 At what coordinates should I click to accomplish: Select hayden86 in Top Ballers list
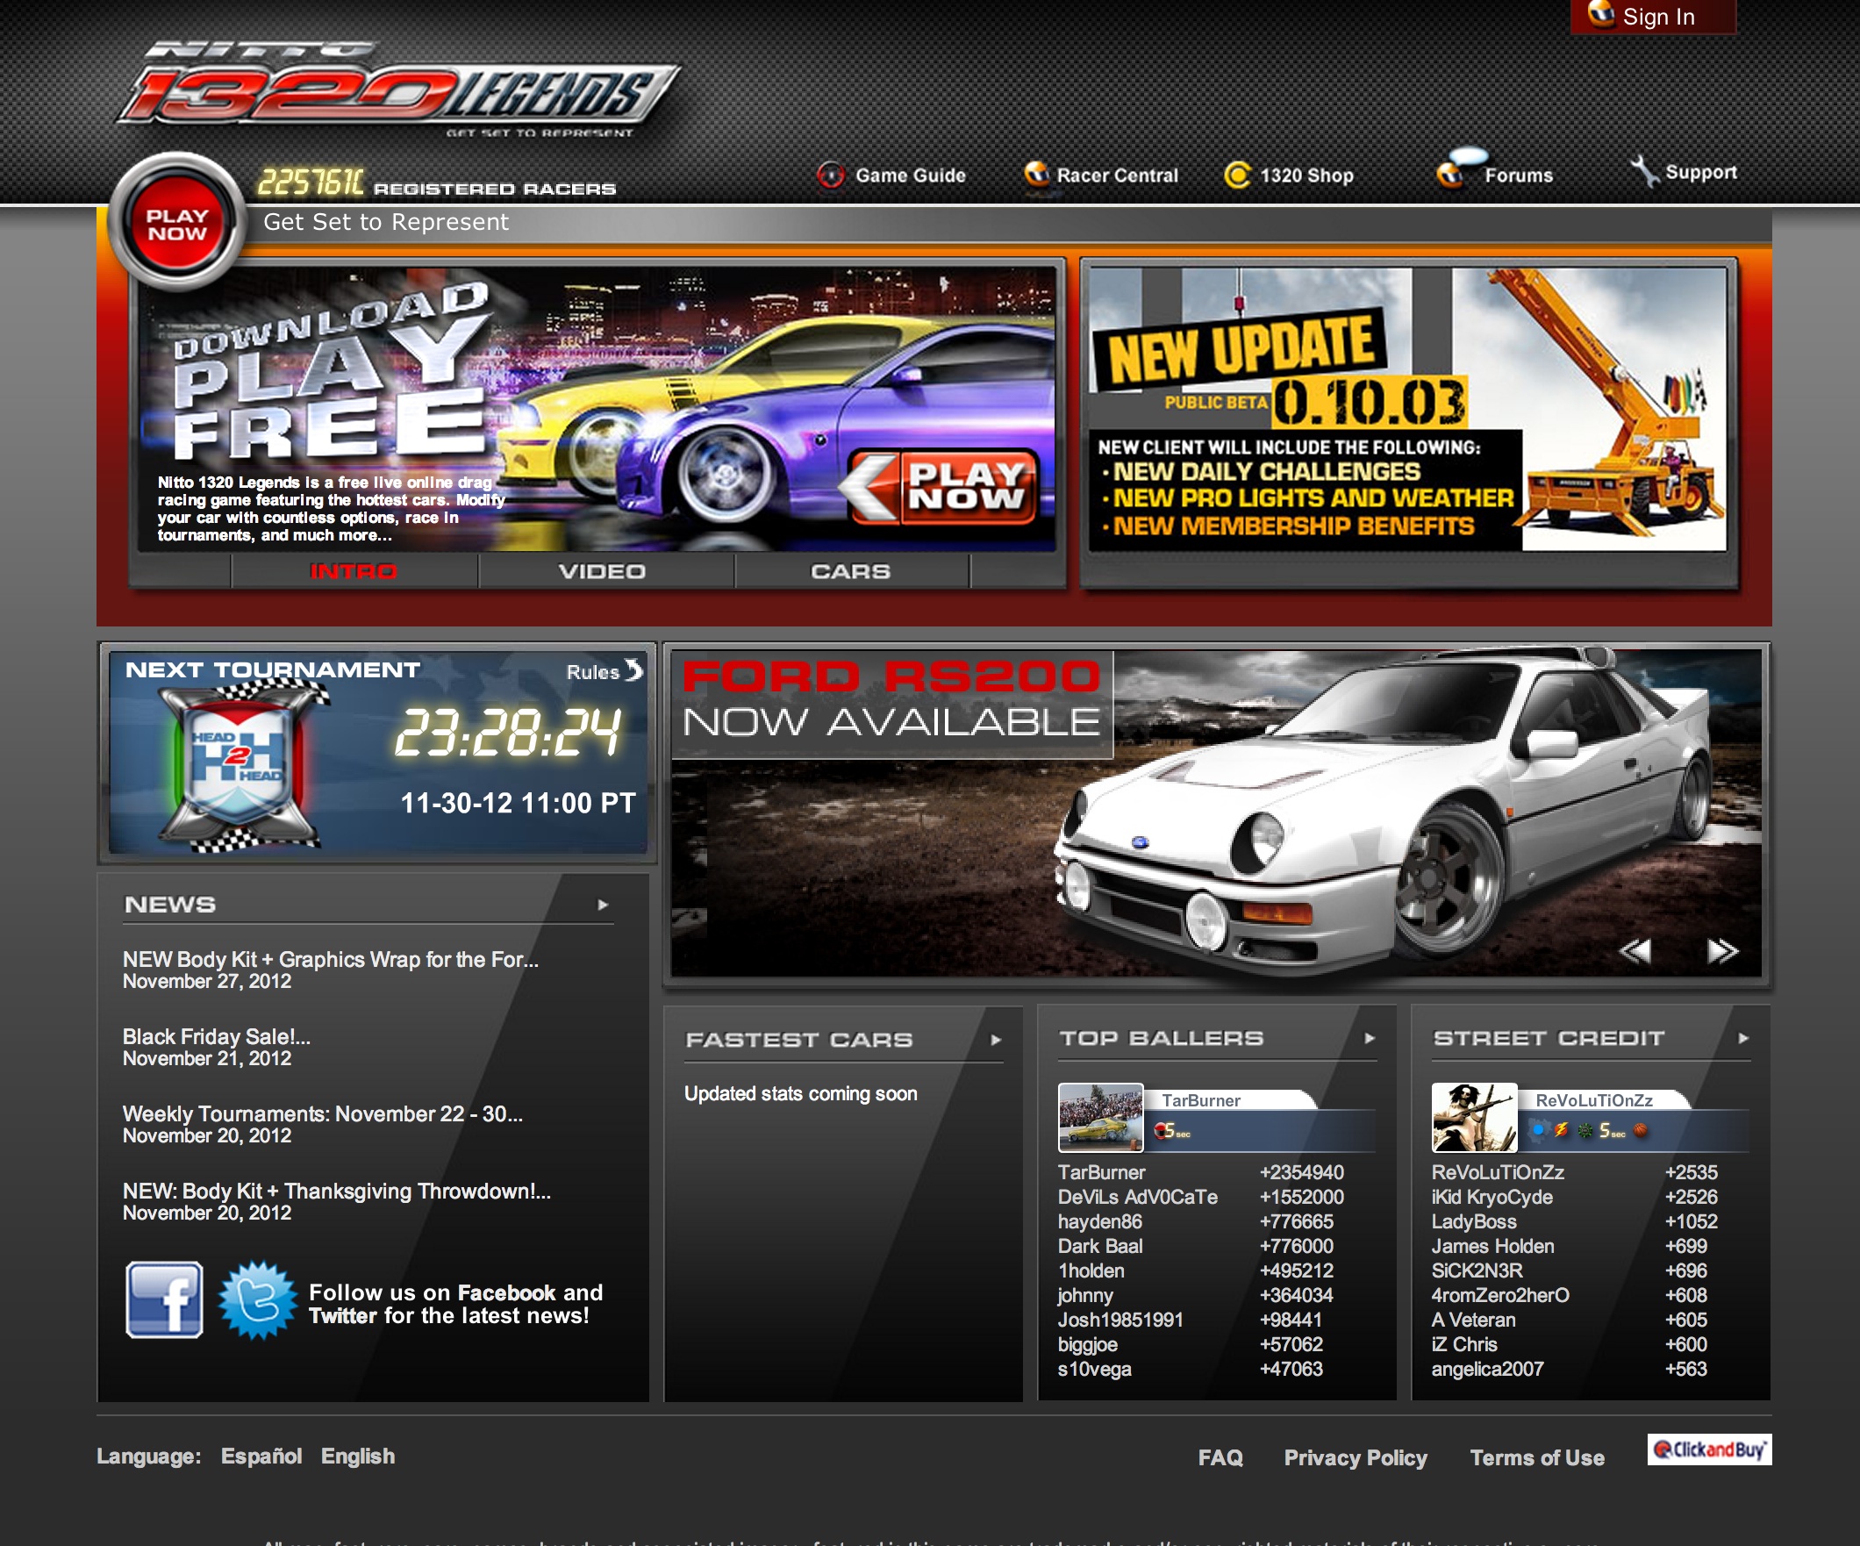(x=1099, y=1221)
